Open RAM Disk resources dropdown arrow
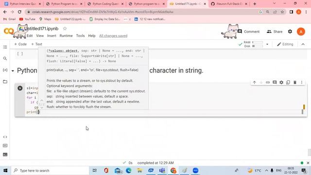 tap(267, 44)
